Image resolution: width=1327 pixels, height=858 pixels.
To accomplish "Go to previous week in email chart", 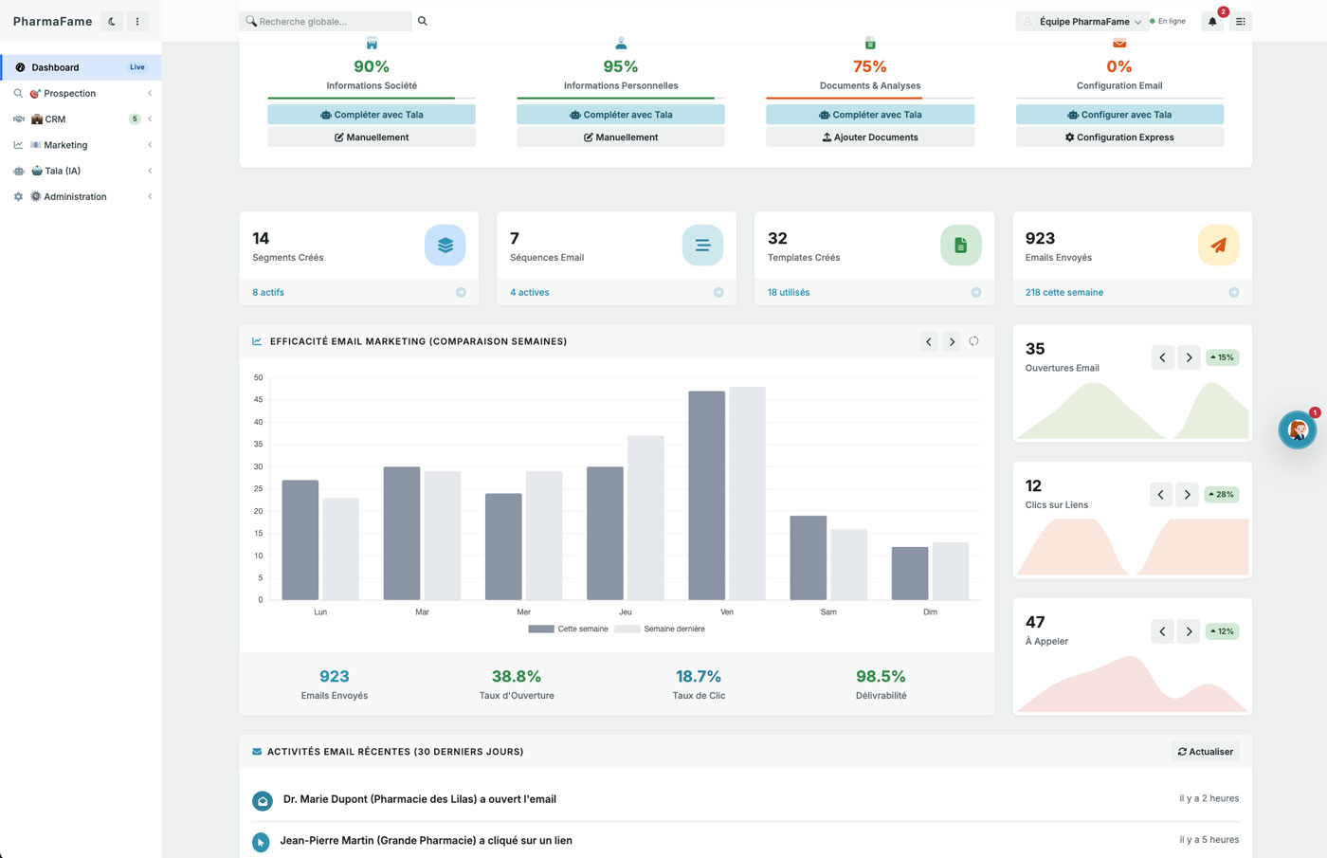I will coord(929,341).
